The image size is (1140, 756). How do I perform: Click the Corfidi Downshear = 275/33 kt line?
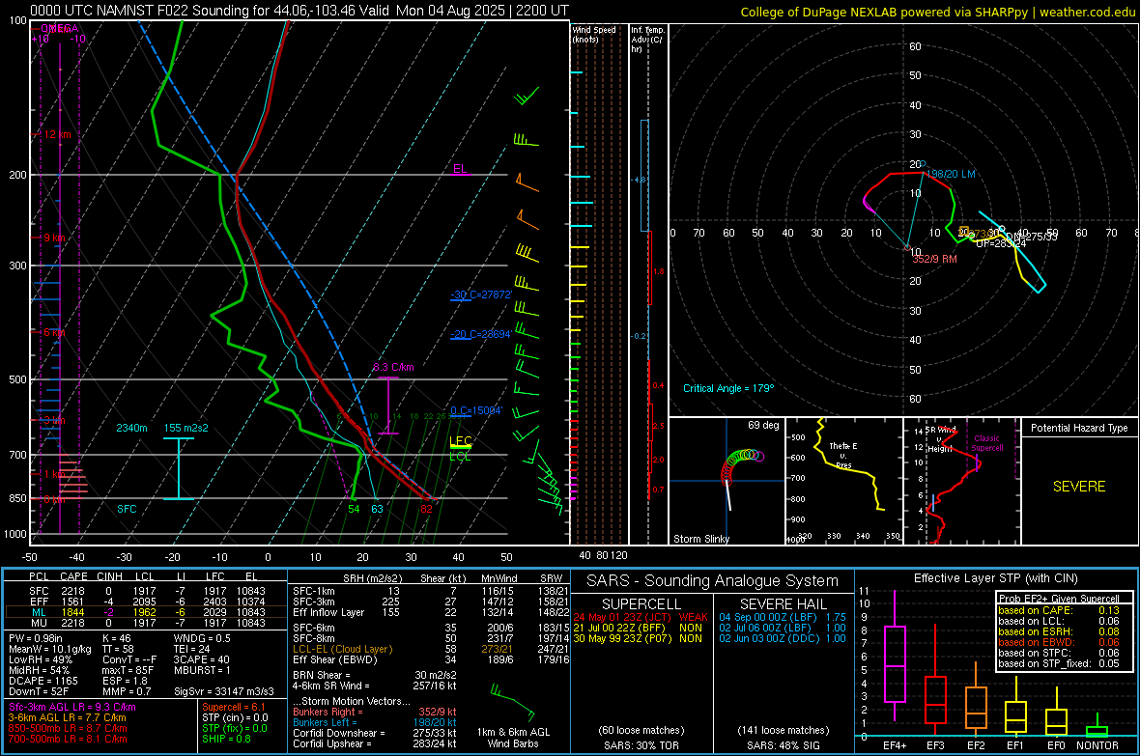click(x=375, y=733)
